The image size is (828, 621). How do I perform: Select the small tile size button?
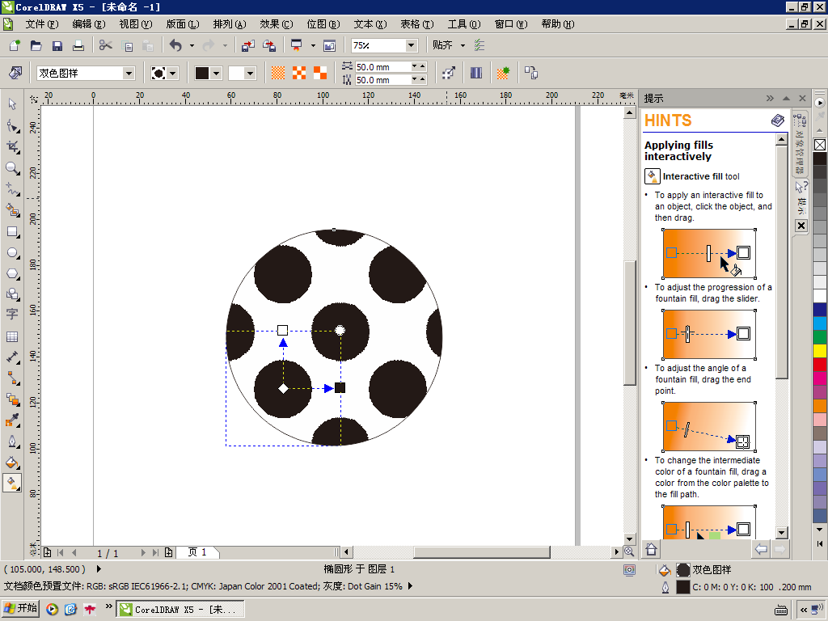point(278,73)
